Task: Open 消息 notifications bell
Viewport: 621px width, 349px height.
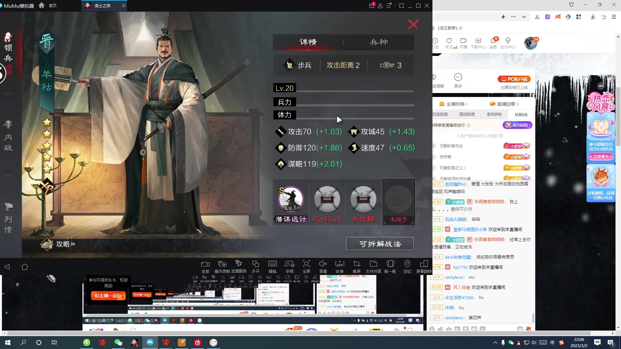Action: click(493, 43)
